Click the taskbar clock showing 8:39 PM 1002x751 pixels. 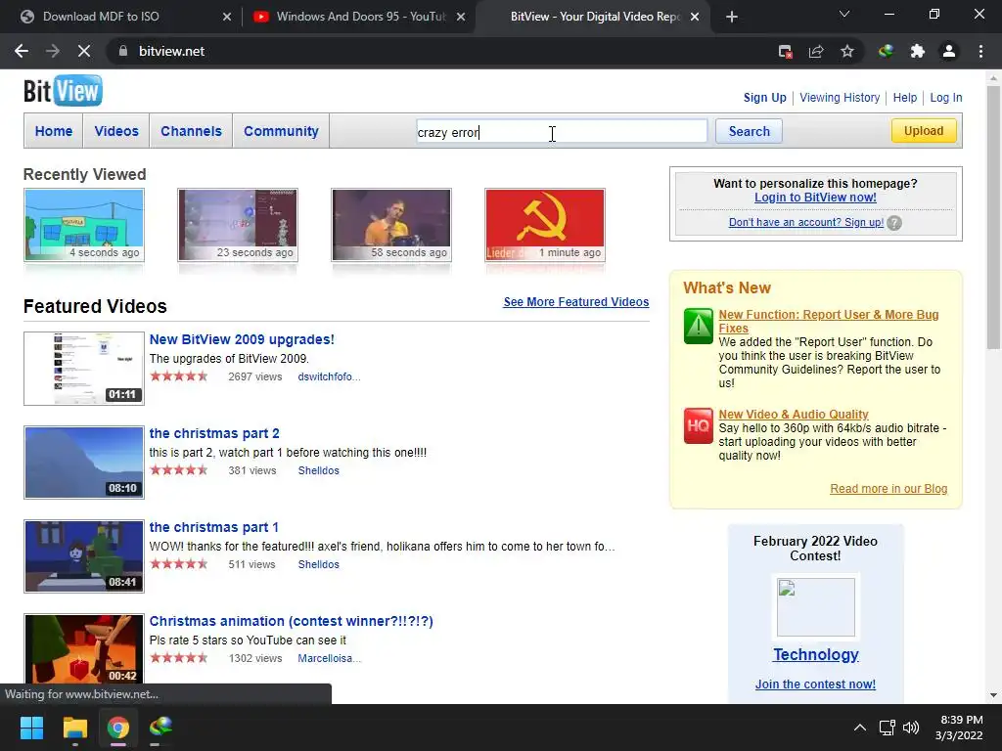959,728
